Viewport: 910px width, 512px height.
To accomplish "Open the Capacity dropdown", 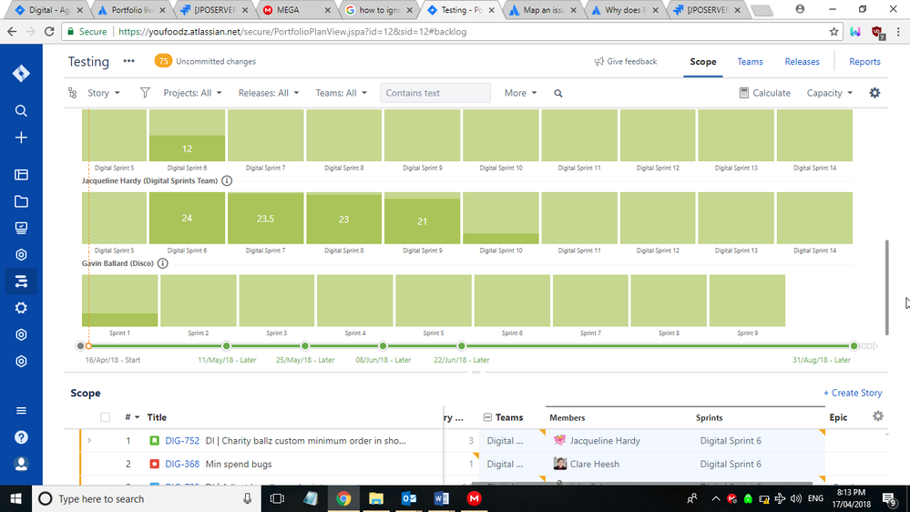I will (x=829, y=93).
